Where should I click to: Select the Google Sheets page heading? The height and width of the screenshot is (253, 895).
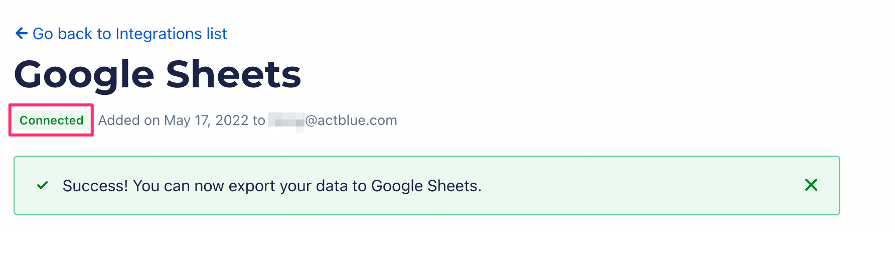click(x=158, y=74)
